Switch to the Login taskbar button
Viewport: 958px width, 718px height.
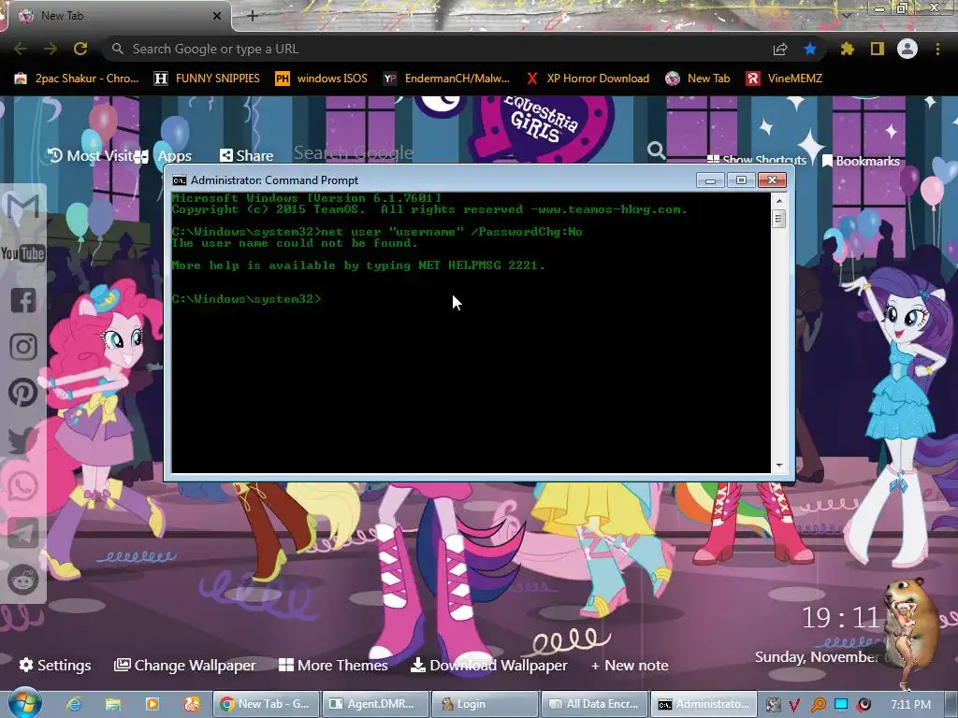[486, 704]
